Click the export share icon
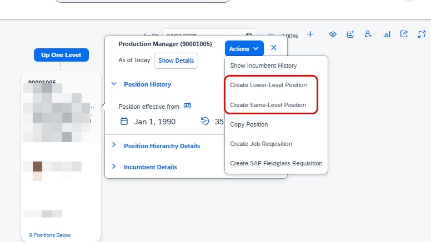 point(404,34)
